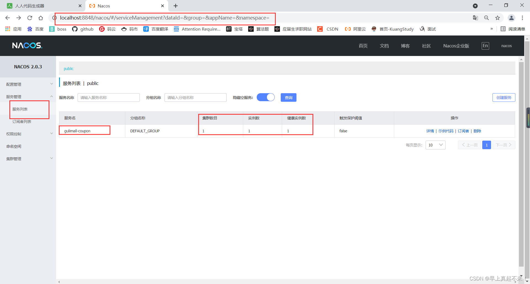Open the translate page icon

click(475, 18)
